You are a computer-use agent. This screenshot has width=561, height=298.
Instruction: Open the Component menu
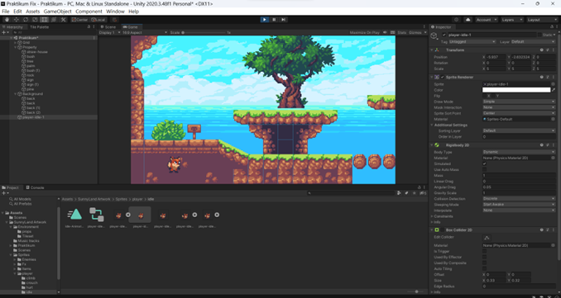click(89, 12)
